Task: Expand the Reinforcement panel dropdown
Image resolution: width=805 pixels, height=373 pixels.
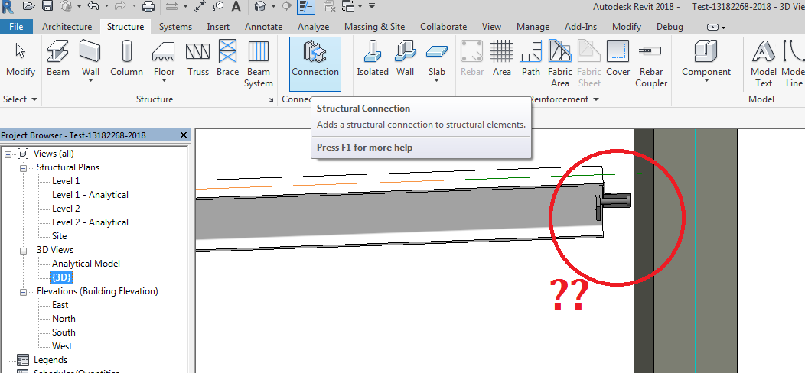Action: coord(595,99)
